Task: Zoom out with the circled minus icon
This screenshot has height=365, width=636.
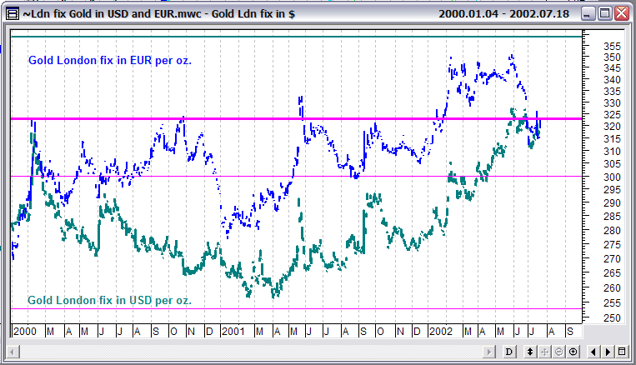Action: [x=559, y=351]
